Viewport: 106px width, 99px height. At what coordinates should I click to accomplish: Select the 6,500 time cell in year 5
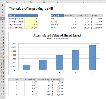(x=31, y=95)
